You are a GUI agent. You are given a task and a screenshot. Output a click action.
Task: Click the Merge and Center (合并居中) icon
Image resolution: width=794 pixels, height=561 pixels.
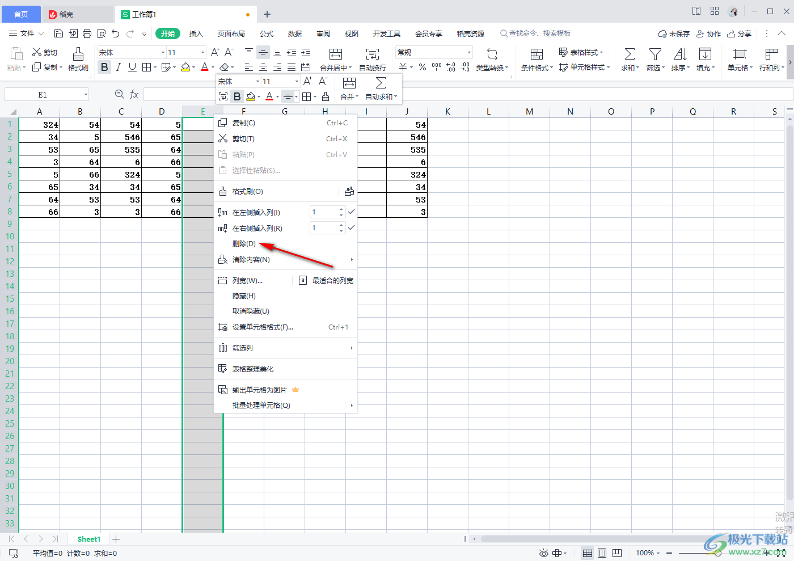point(336,54)
